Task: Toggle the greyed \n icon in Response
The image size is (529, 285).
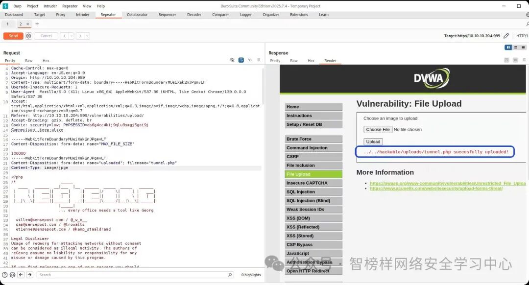Action: pos(515,60)
